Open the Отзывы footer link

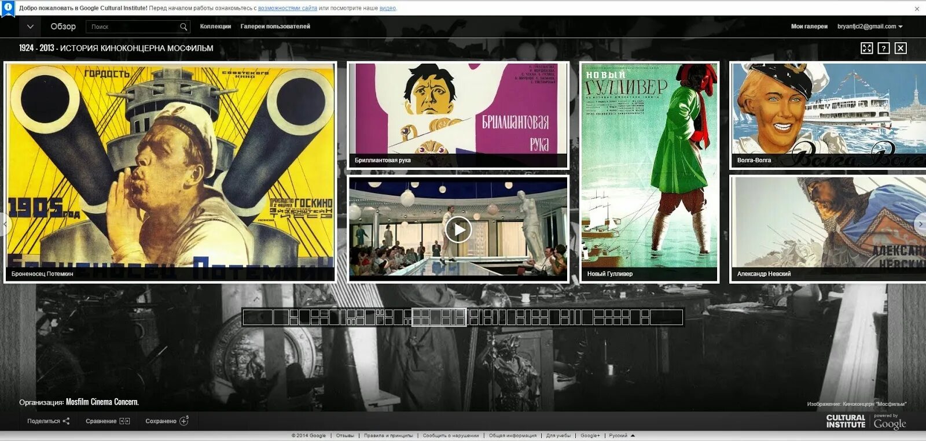pyautogui.click(x=345, y=436)
